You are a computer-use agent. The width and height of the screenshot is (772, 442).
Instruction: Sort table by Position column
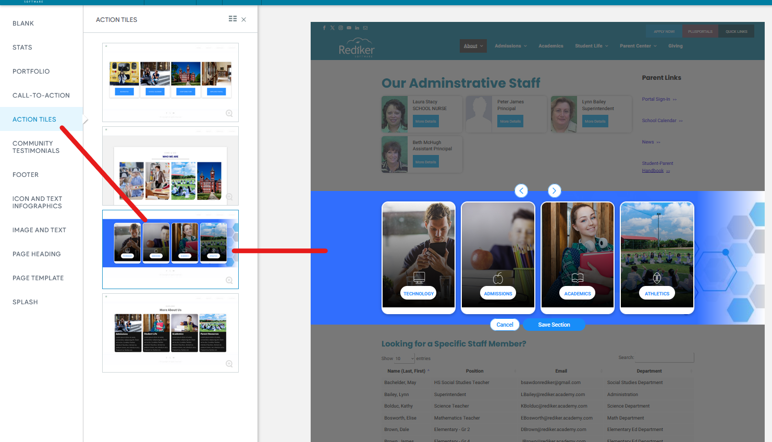pos(475,371)
